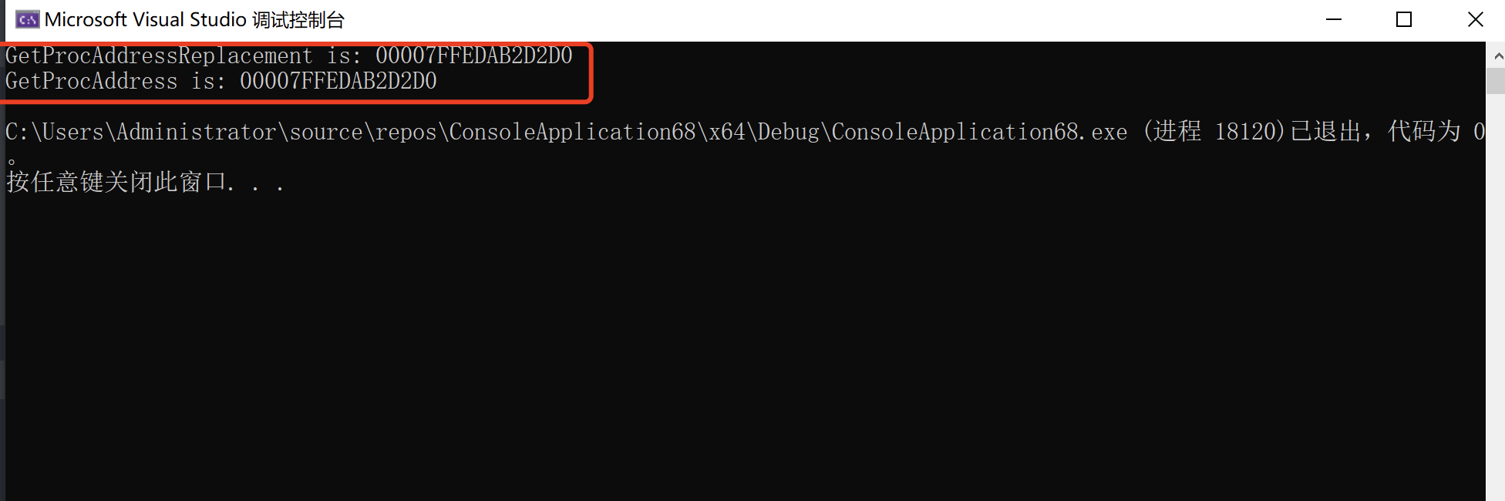This screenshot has width=1505, height=501.
Task: Click the GetProcAddressReplacement label text
Action: coord(159,55)
